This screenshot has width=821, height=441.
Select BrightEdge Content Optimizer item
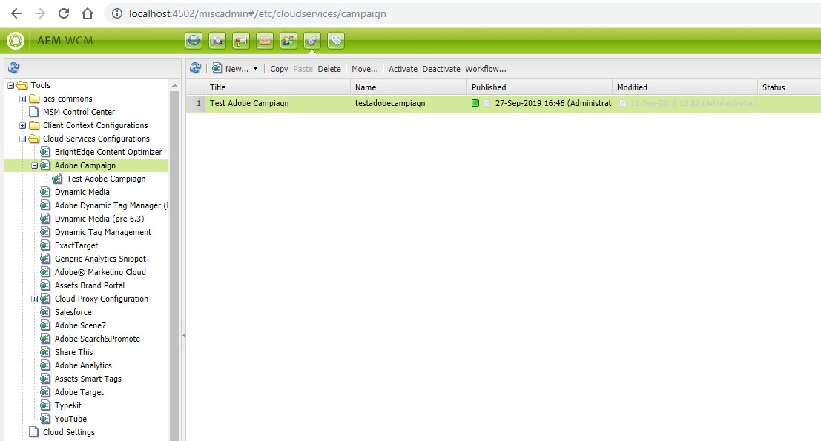tap(108, 152)
